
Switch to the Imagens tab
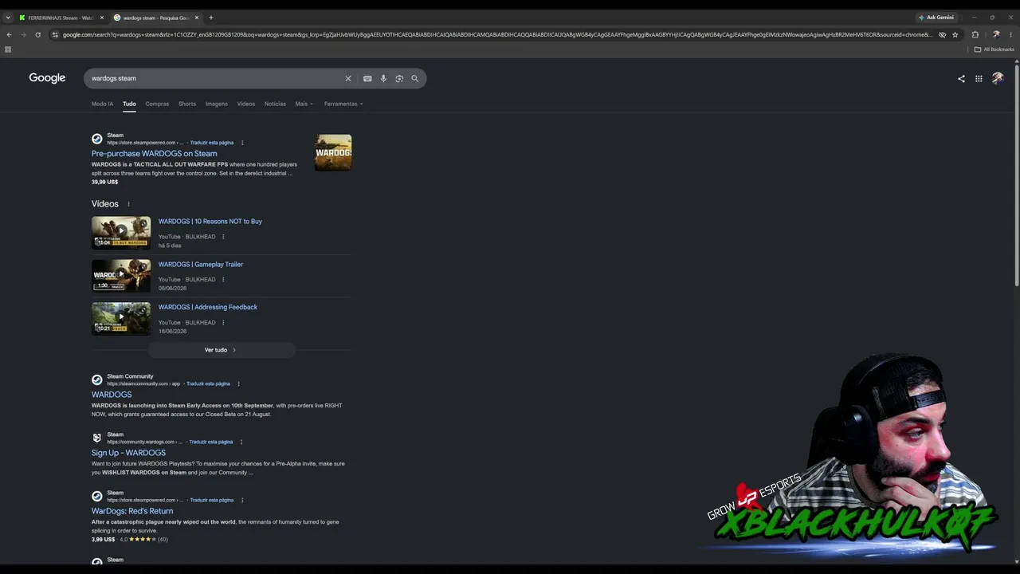217,104
